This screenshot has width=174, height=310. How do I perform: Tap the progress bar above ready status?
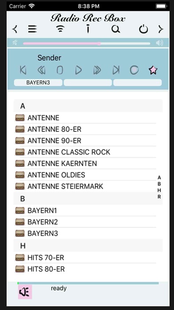tap(88, 283)
